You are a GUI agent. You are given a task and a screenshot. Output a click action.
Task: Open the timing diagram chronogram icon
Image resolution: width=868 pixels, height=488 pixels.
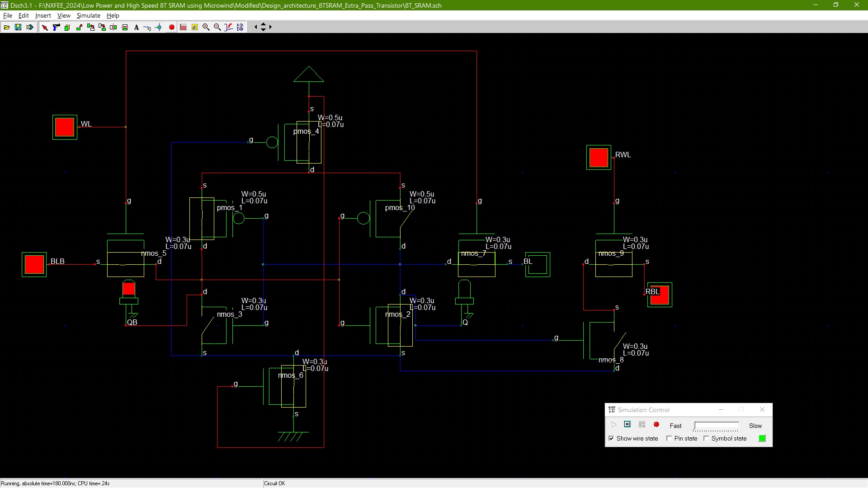coord(183,27)
